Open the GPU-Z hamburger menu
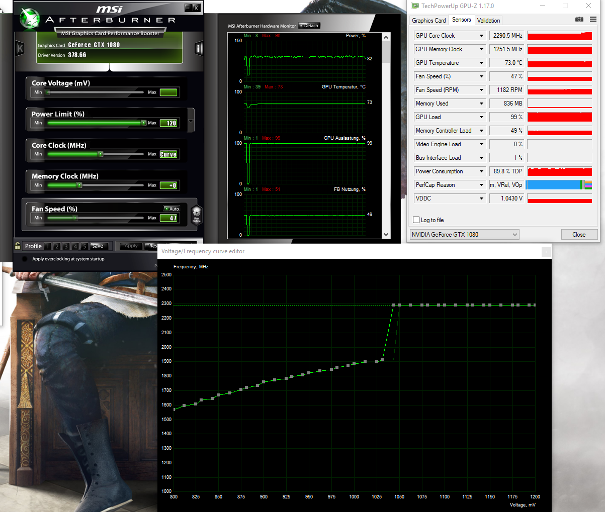The image size is (605, 512). [593, 19]
